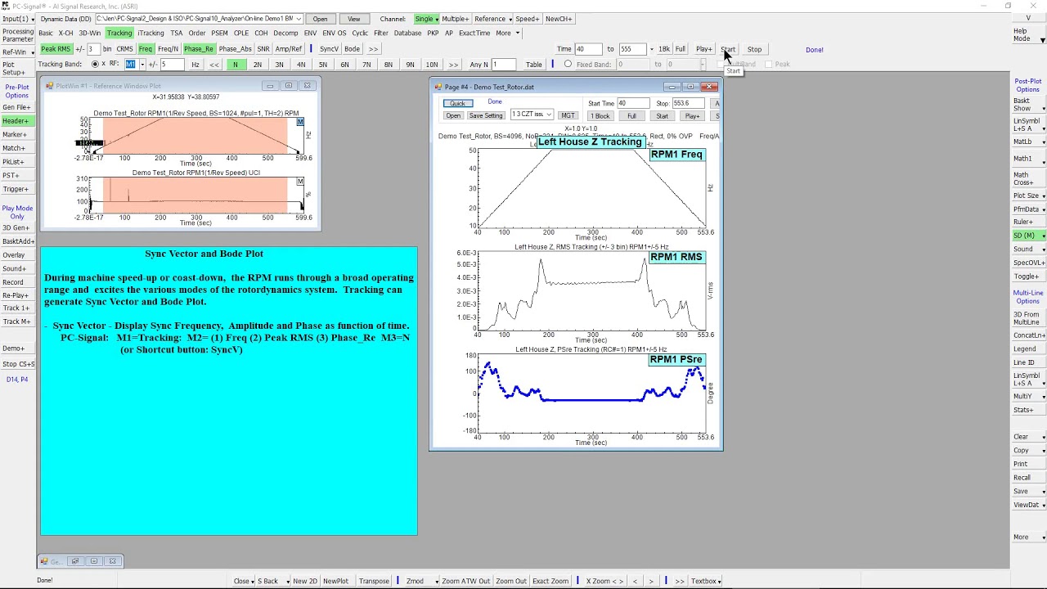Click the Stop time field in Page #4
This screenshot has height=589, width=1047.
pos(689,103)
